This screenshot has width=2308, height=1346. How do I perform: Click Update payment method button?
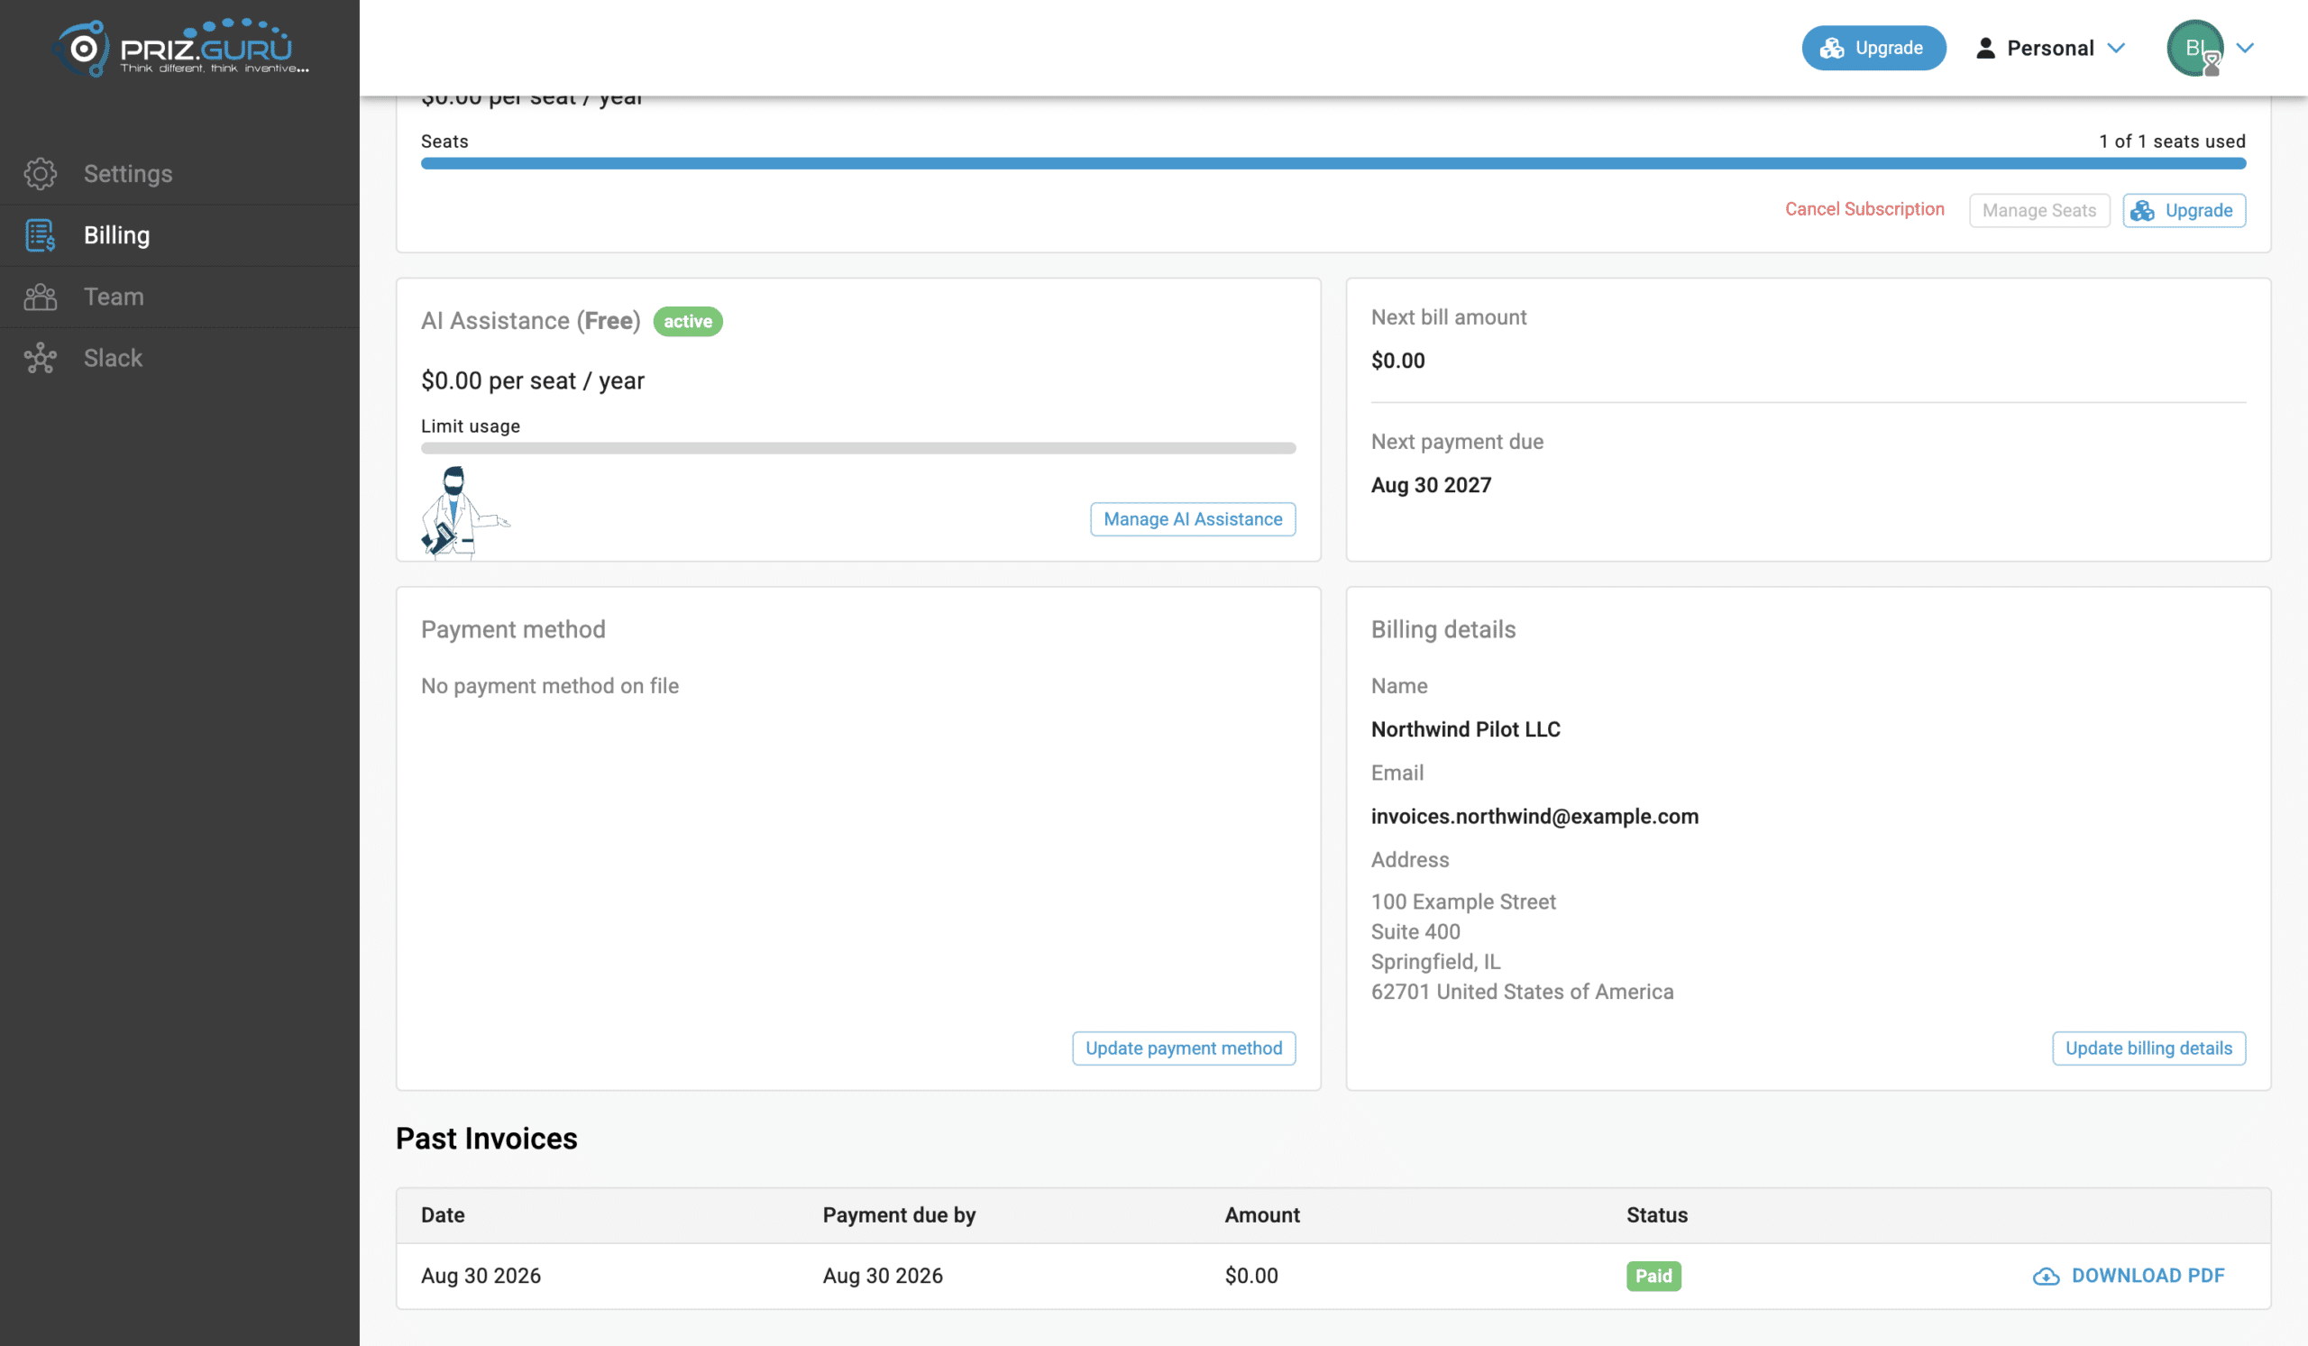coord(1184,1048)
